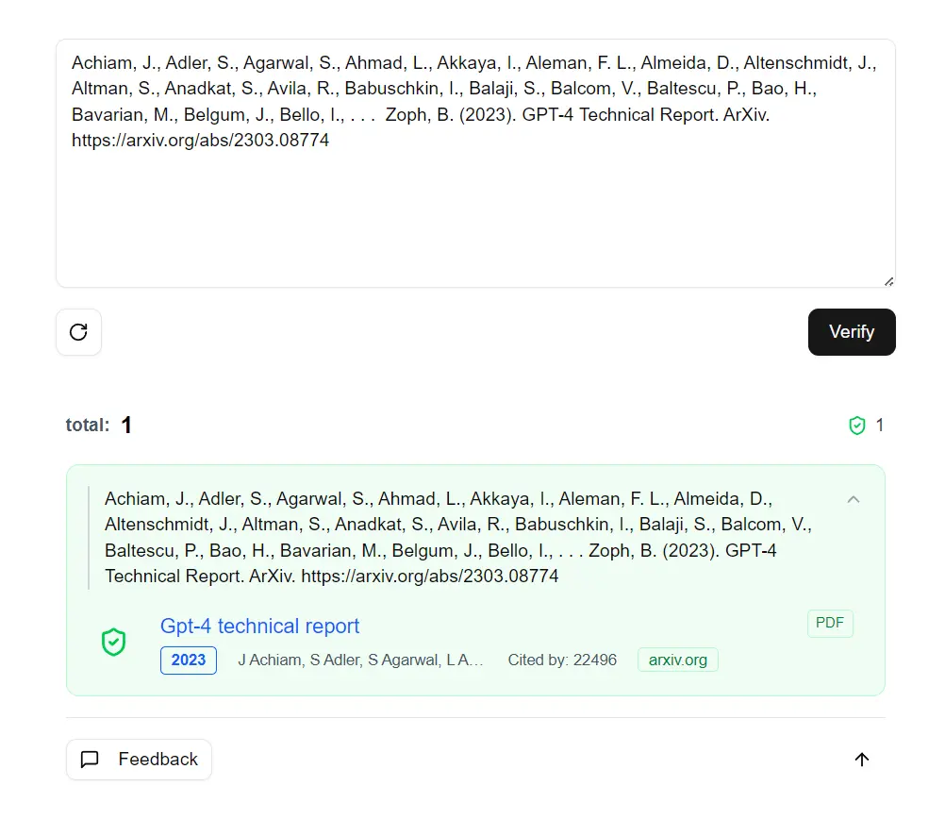Click the refresh icon above the citation box
Viewport: 945px width, 836px height.
click(78, 332)
